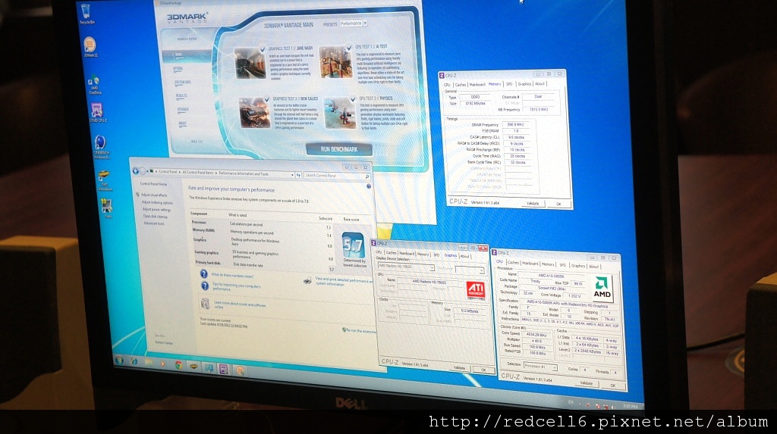
Task: Toggle the CPU Test 2 Physics checkbox
Action: (353, 99)
